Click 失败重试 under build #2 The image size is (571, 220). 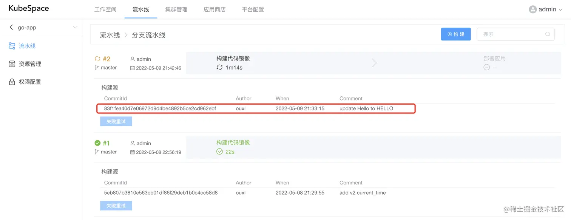(116, 121)
